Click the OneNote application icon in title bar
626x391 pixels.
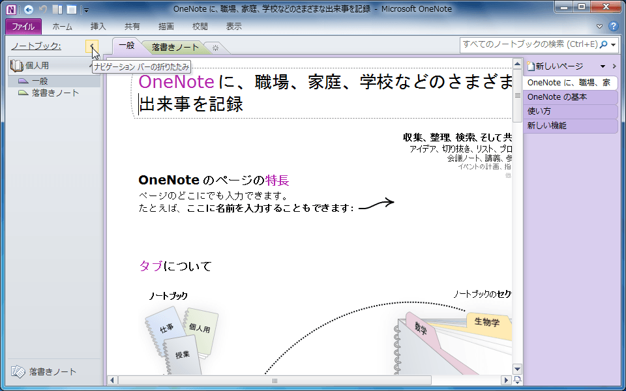tap(12, 9)
